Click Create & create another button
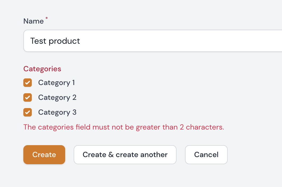 125,155
